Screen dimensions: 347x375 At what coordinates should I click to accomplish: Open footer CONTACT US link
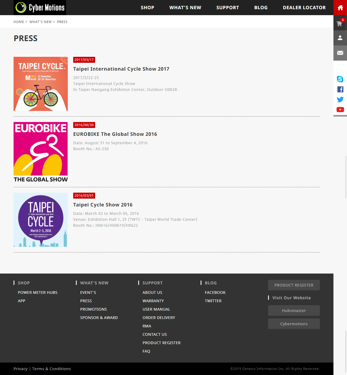[155, 334]
